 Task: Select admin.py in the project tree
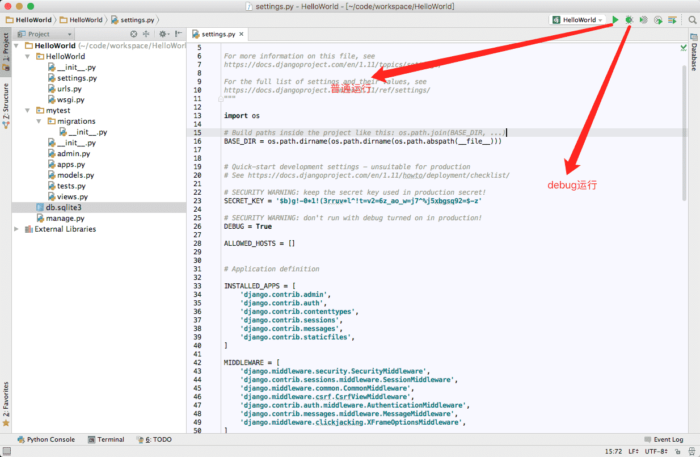click(73, 153)
